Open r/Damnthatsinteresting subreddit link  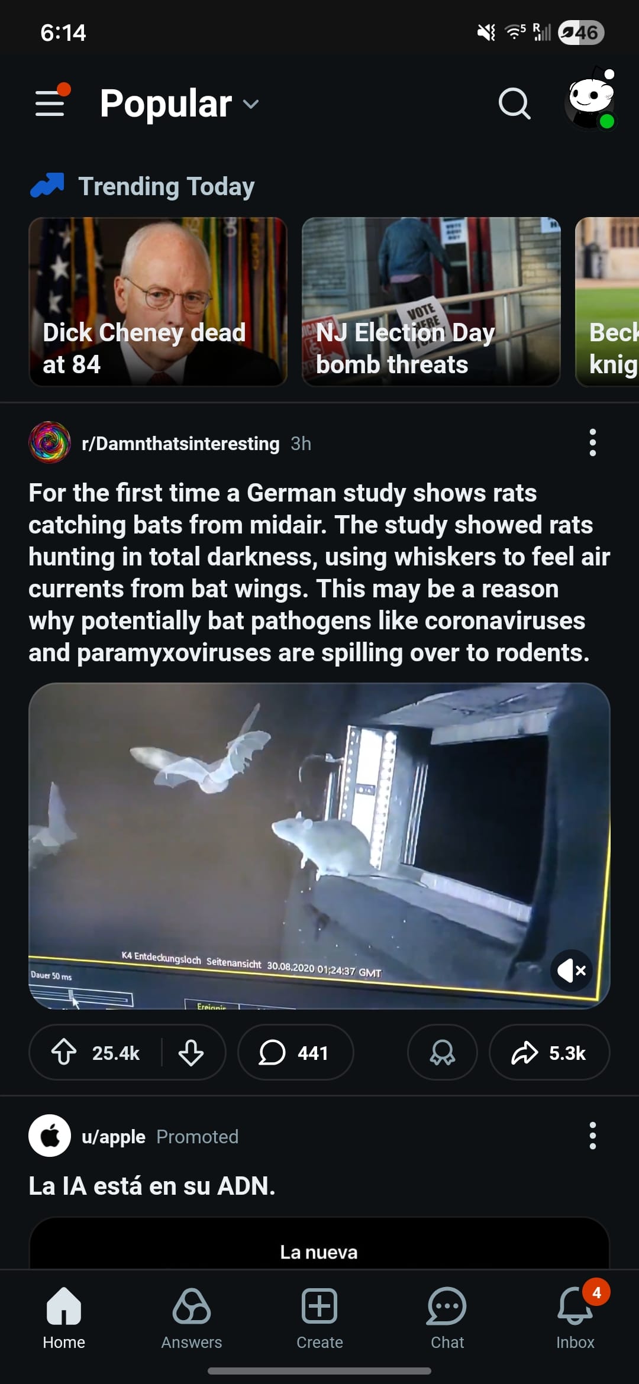180,444
